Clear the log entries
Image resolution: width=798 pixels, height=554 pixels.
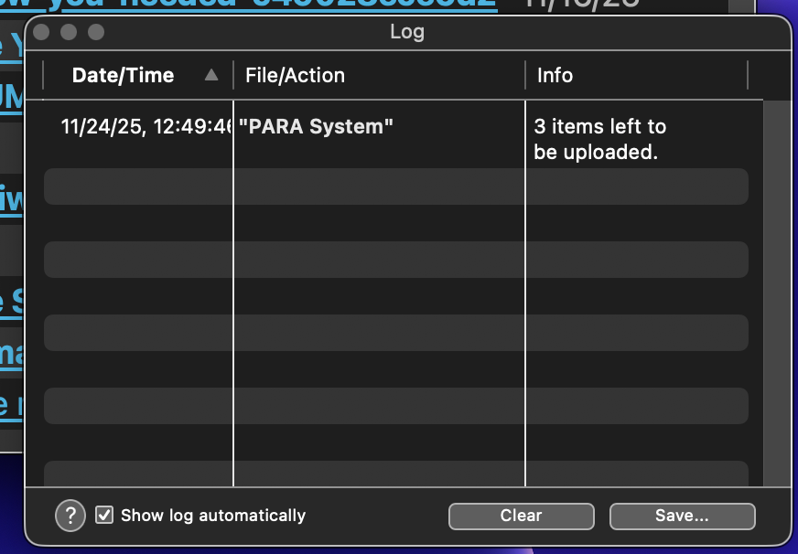[521, 516]
